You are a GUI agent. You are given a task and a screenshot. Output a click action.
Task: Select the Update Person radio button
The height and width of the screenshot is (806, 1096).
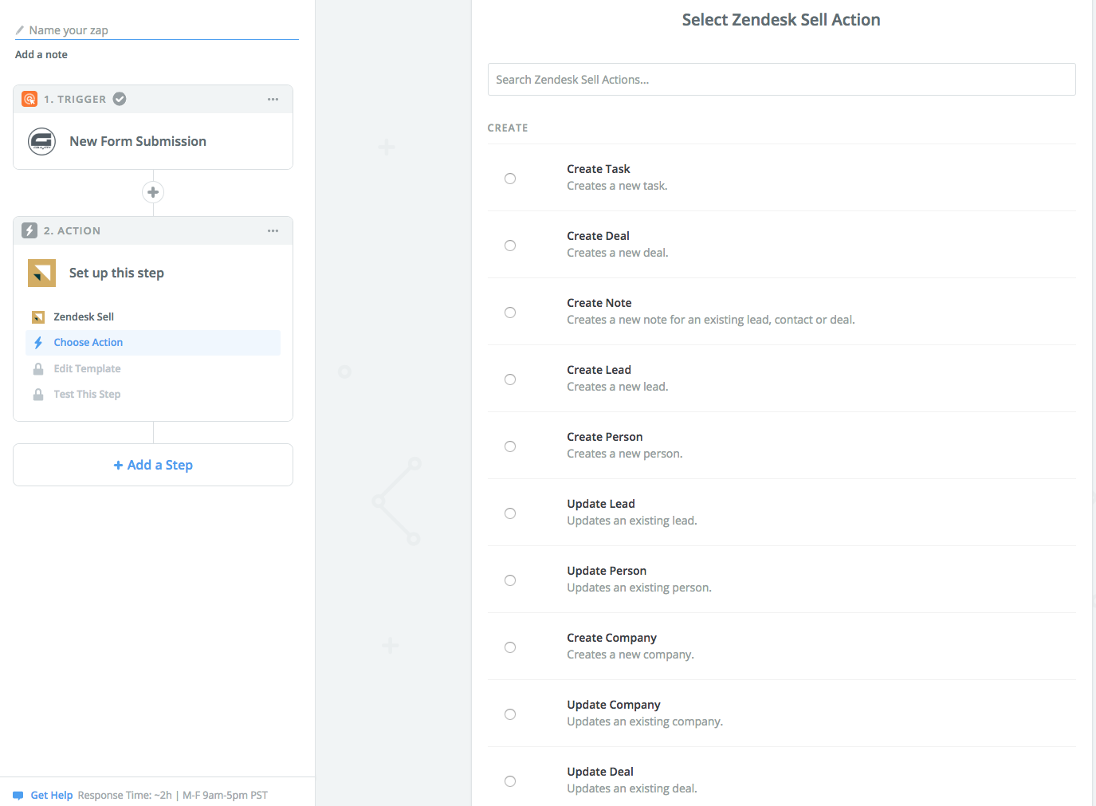point(510,580)
